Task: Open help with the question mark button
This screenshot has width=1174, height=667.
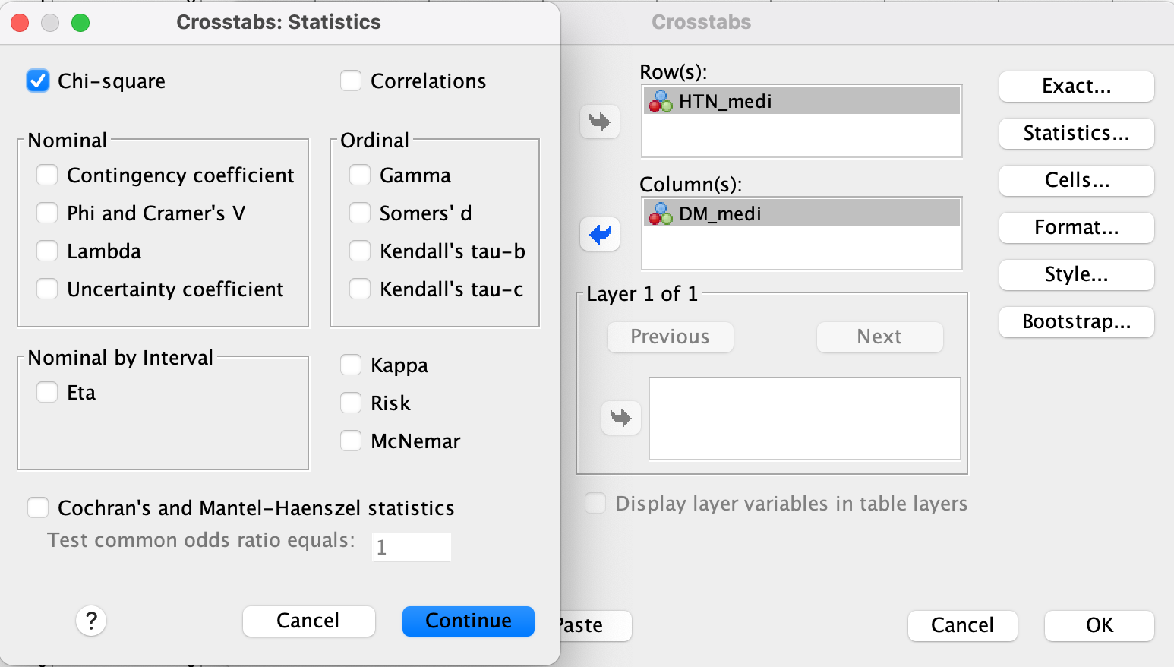Action: point(91,621)
